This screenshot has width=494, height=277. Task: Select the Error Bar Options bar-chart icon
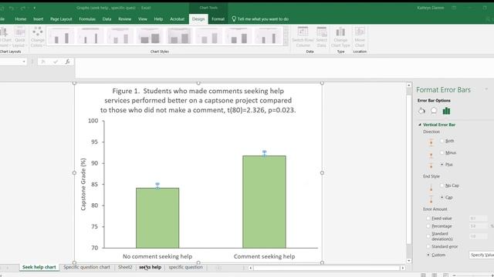(446, 111)
